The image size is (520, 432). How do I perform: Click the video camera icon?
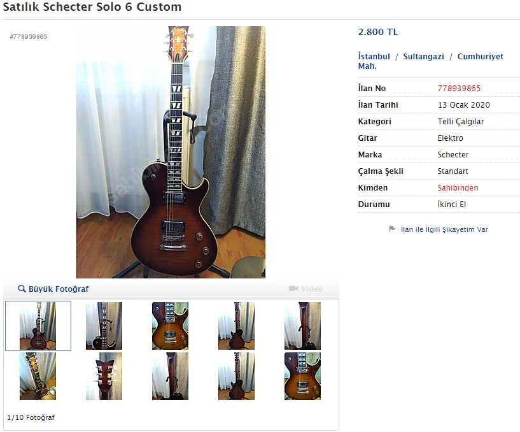(x=293, y=288)
